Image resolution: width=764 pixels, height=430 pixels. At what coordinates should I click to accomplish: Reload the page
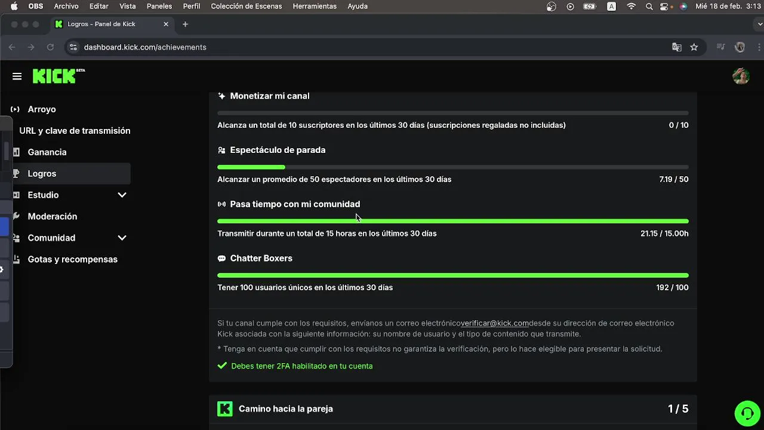(50, 47)
